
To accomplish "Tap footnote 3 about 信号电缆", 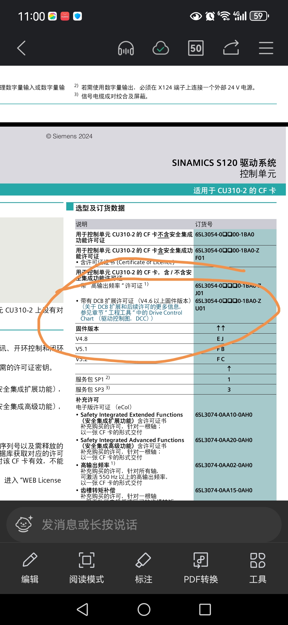I will click(111, 96).
